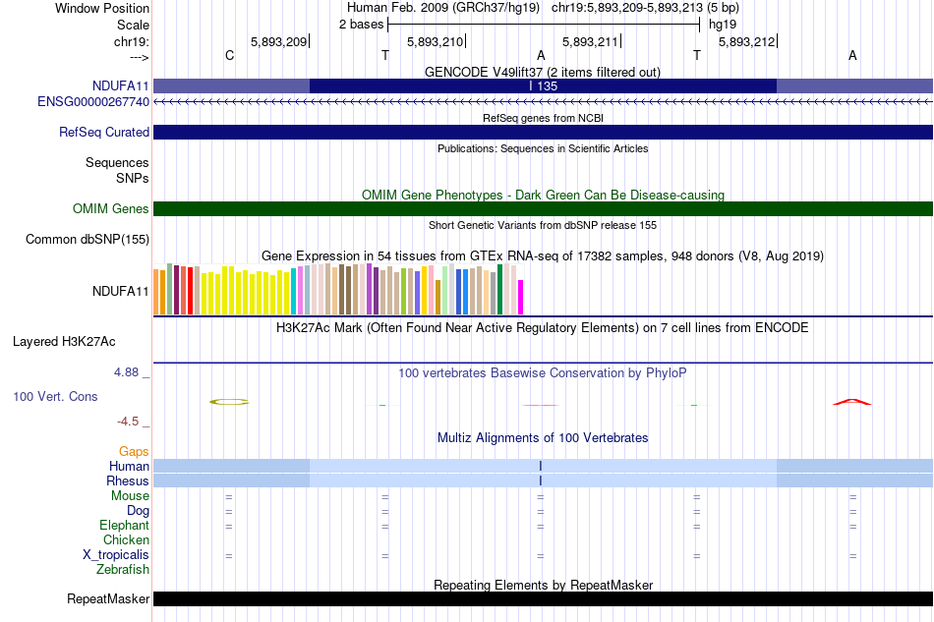Open the ENSG00000267740 track label
This screenshot has height=622, width=934.
[93, 102]
